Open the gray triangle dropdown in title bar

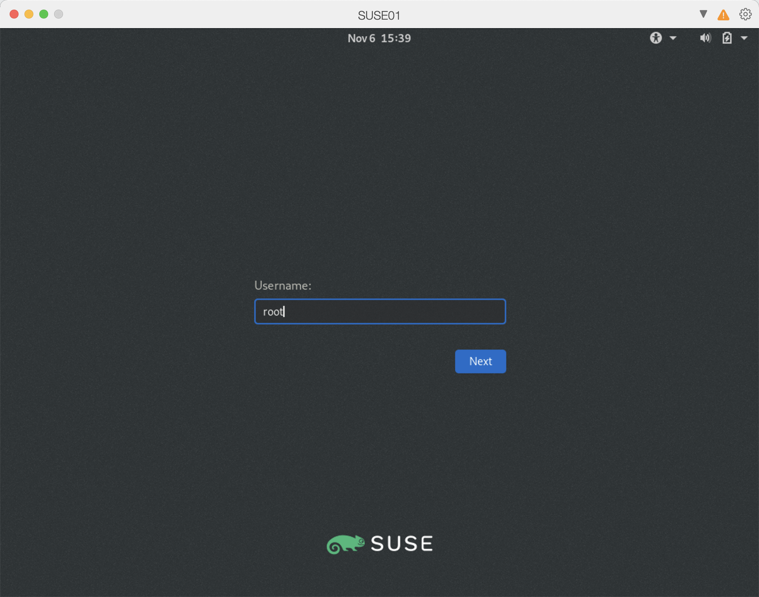703,14
